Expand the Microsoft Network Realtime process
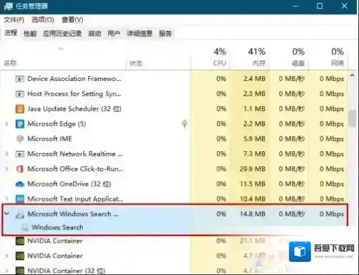 coord(7,154)
